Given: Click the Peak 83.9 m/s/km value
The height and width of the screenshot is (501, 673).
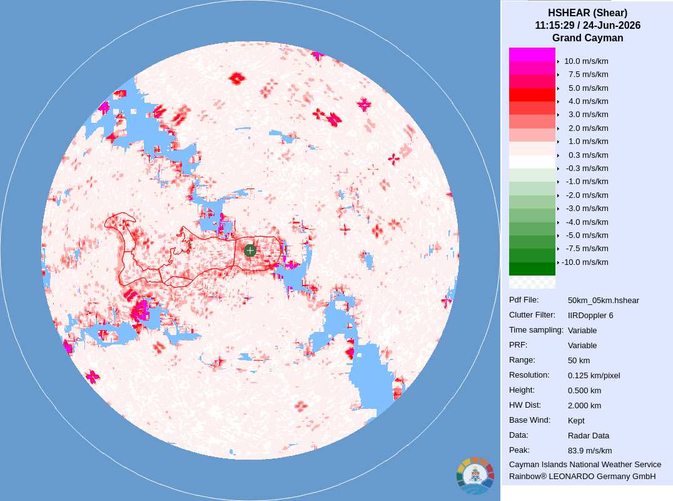Looking at the screenshot, I should pyautogui.click(x=590, y=451).
